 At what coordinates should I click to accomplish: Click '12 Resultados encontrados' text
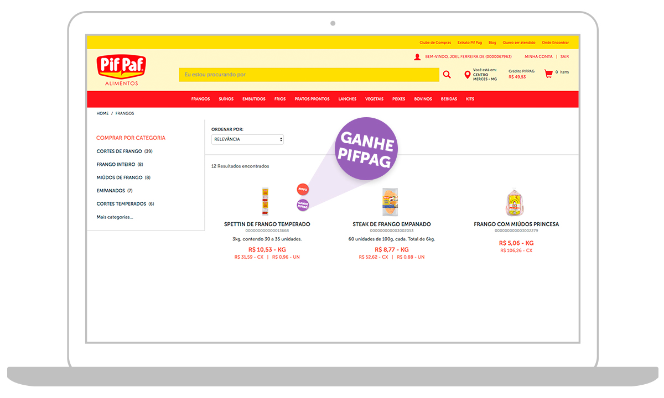point(240,166)
